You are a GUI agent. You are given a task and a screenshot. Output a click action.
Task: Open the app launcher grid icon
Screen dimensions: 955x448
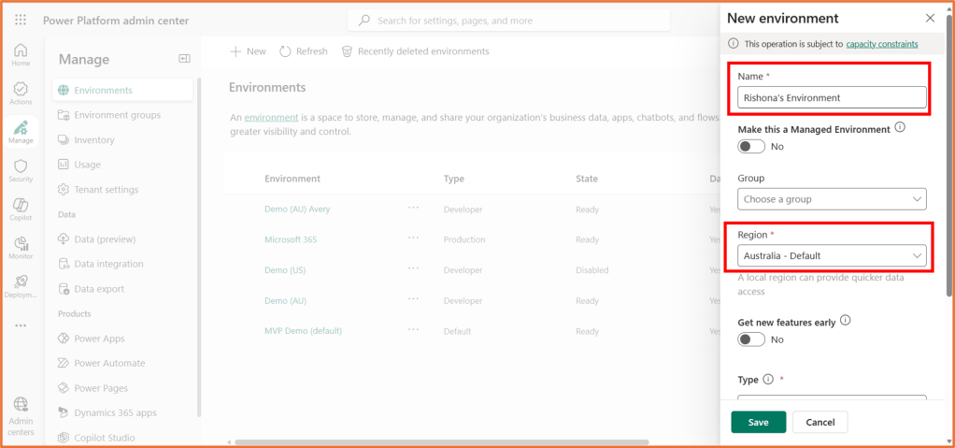[21, 21]
